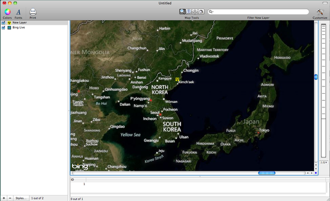
Task: Focus the Filter New Layer search field
Action: click(x=258, y=12)
